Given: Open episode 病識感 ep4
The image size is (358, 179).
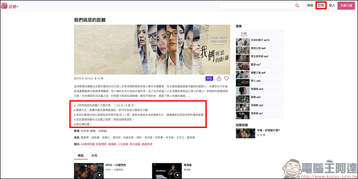Looking at the screenshot, I should click(x=260, y=91).
